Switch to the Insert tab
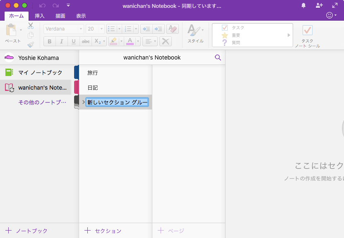 [x=39, y=16]
